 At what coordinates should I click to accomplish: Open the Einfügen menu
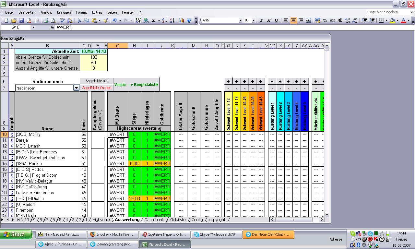64,12
